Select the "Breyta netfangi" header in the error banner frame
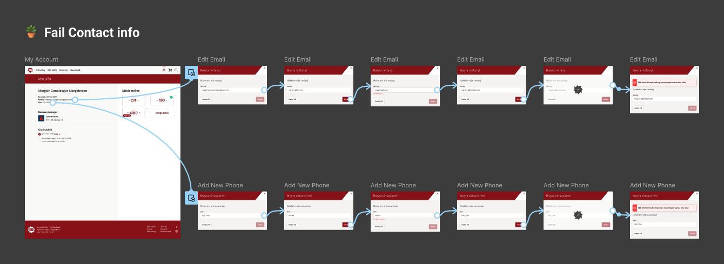The image size is (724, 264). [643, 70]
